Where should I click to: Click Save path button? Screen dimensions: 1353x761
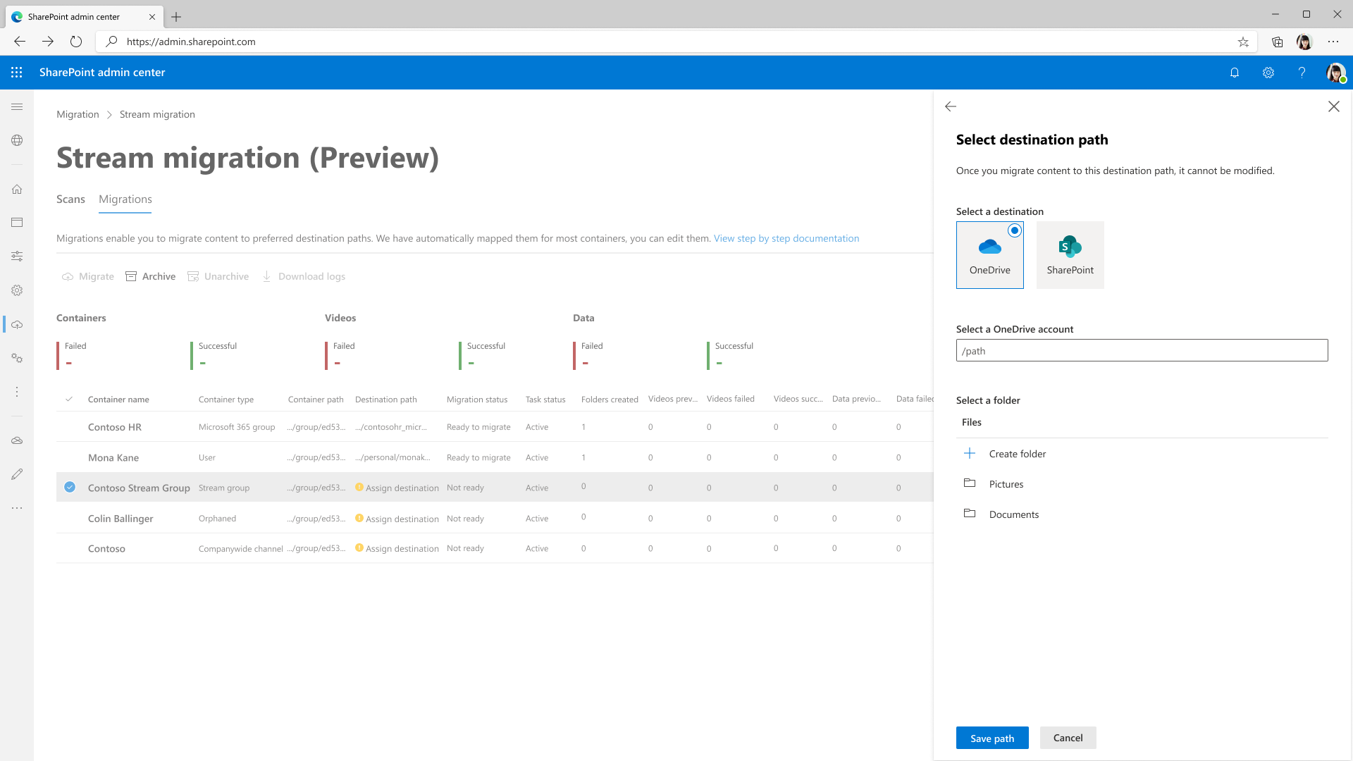[x=992, y=738]
